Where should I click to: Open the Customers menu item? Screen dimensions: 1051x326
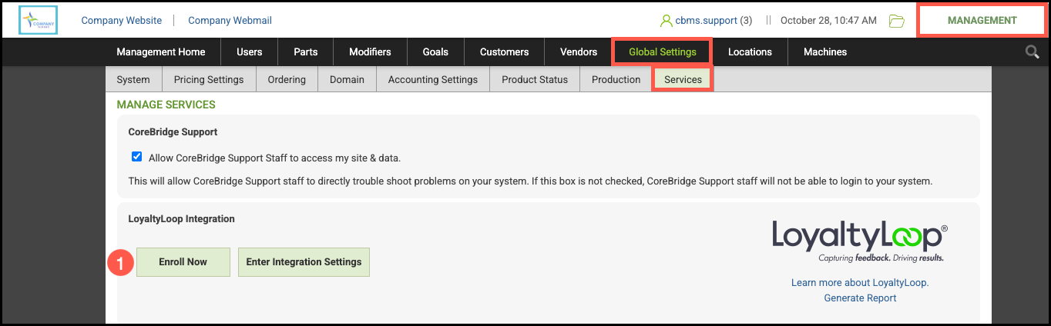pos(504,52)
